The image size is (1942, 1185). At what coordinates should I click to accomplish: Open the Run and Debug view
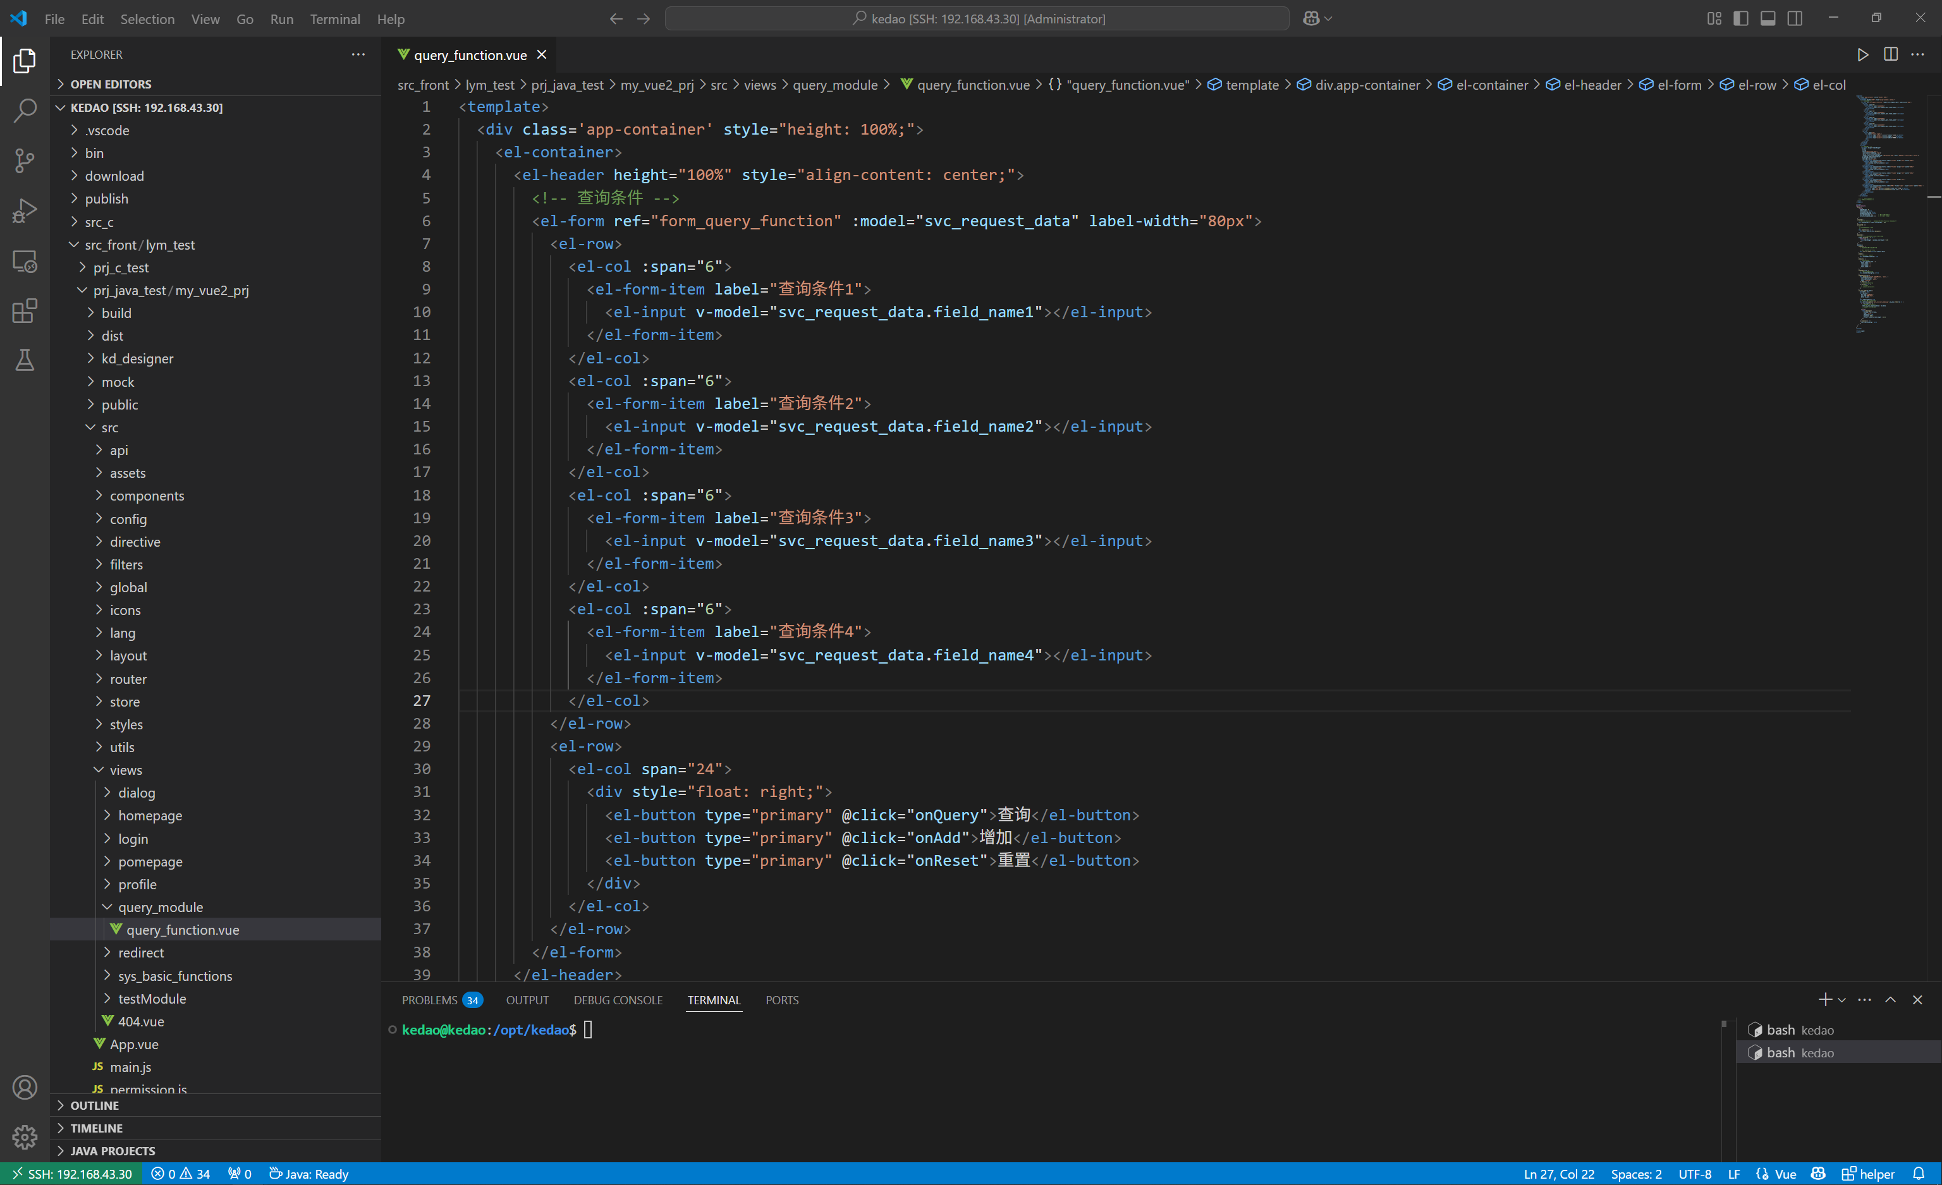[x=25, y=210]
